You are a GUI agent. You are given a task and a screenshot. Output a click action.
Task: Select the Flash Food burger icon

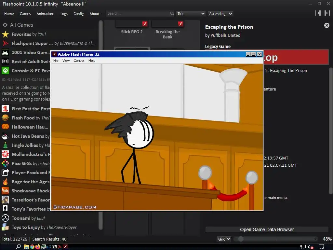coord(5,118)
